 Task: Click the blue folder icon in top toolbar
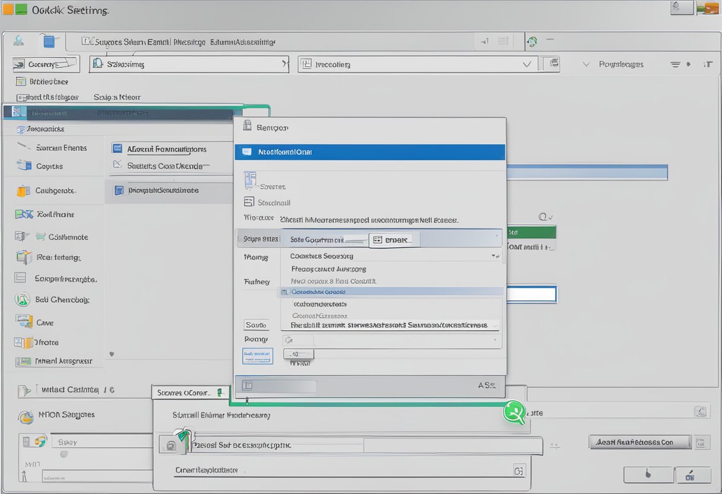(x=49, y=41)
